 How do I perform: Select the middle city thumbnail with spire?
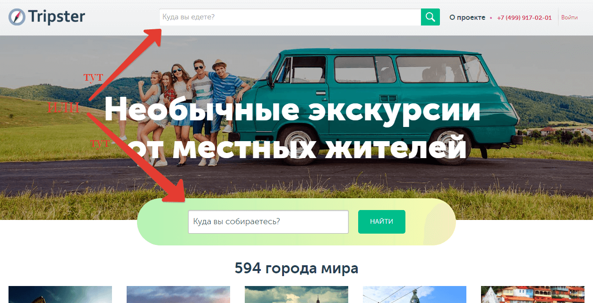pyautogui.click(x=296, y=295)
